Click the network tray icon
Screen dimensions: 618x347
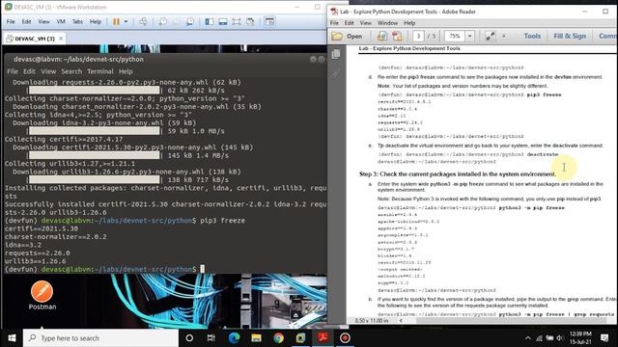[x=539, y=338]
